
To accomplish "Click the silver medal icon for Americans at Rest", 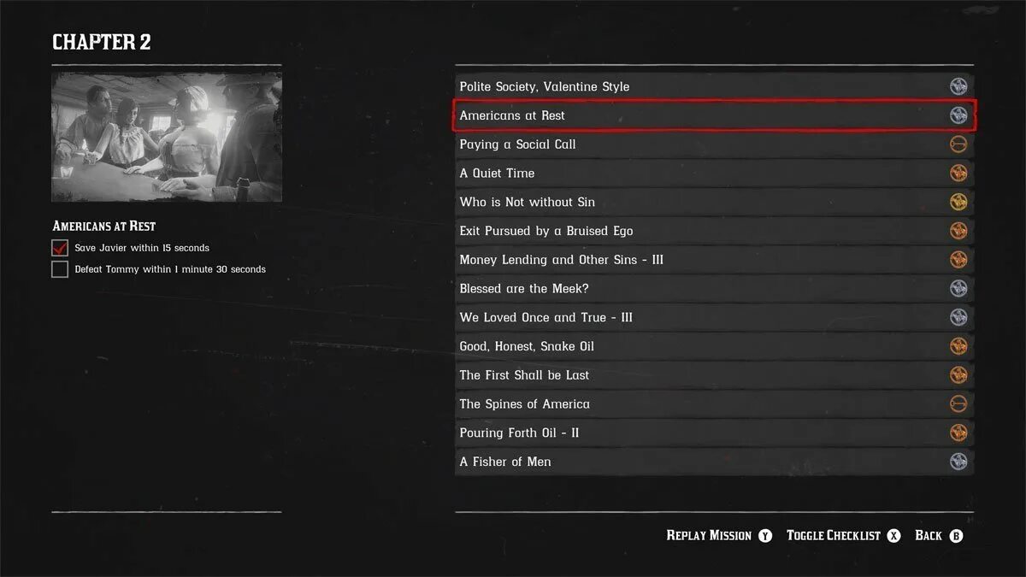I will point(958,115).
